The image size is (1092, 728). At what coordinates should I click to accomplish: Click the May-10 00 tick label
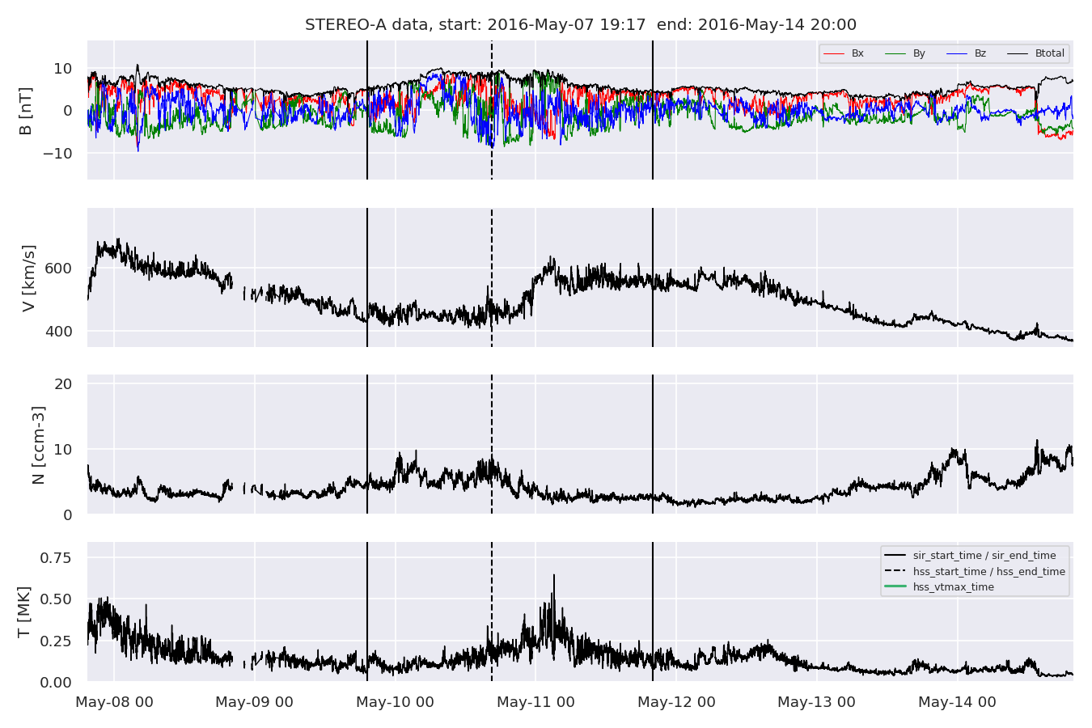396,702
